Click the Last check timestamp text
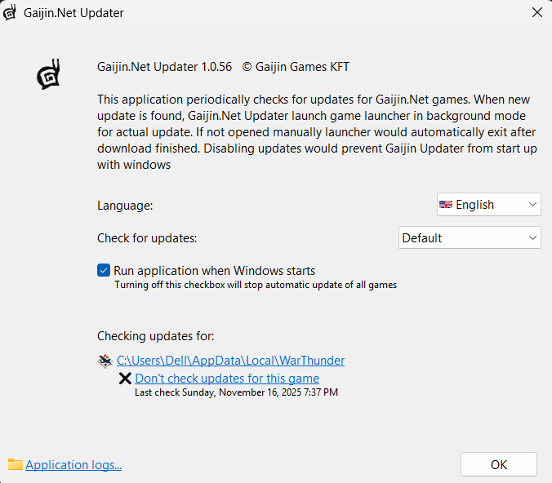This screenshot has width=552, height=483. pyautogui.click(x=236, y=392)
